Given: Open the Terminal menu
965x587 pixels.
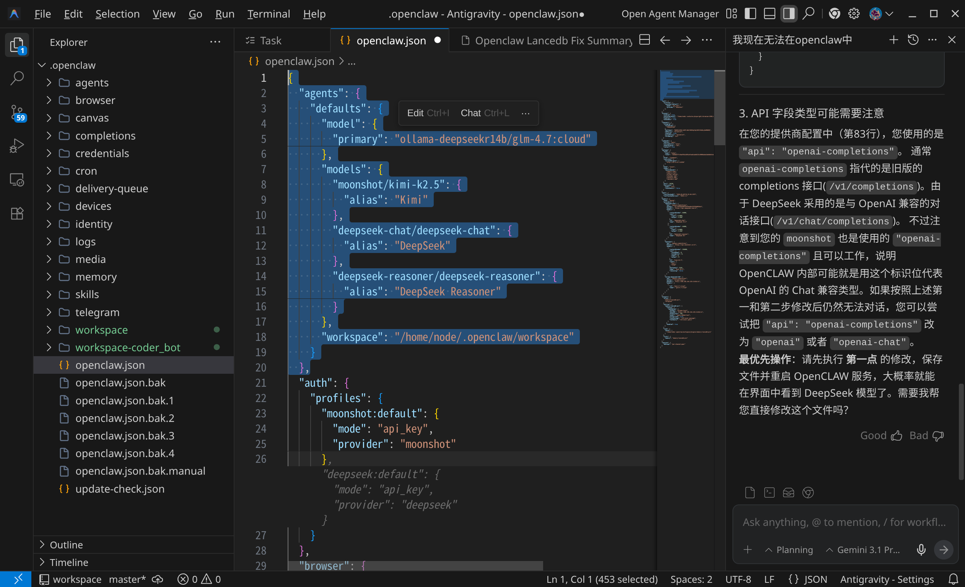Looking at the screenshot, I should click(x=268, y=14).
